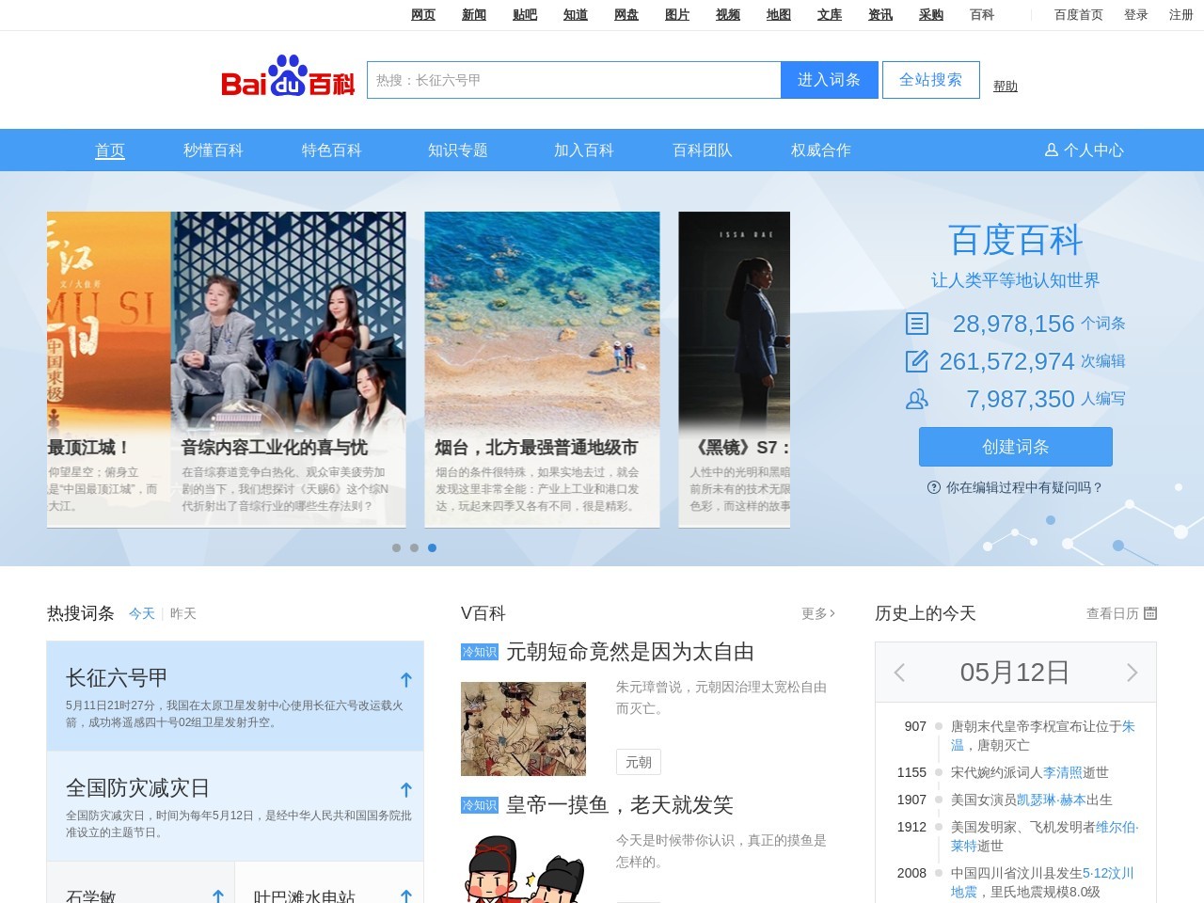Open the 网页 top link
The width and height of the screenshot is (1204, 903).
(x=423, y=15)
